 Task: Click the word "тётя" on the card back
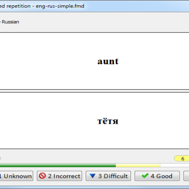click(108, 121)
